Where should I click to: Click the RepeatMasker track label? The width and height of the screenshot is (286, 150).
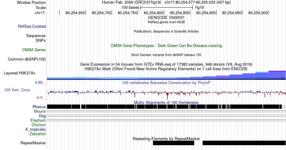pos(33,143)
